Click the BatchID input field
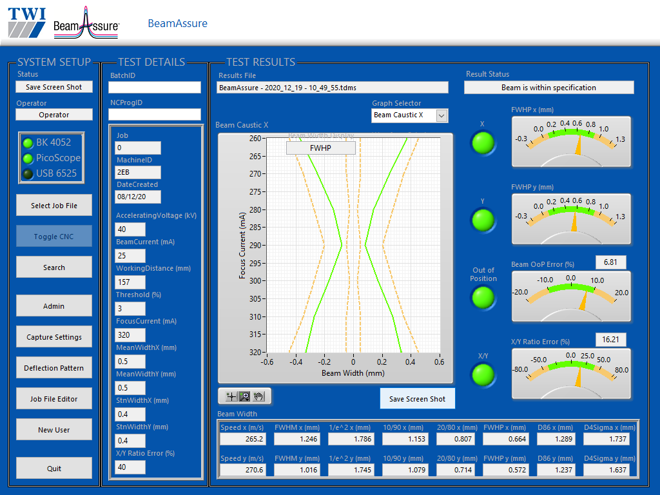 coord(155,88)
